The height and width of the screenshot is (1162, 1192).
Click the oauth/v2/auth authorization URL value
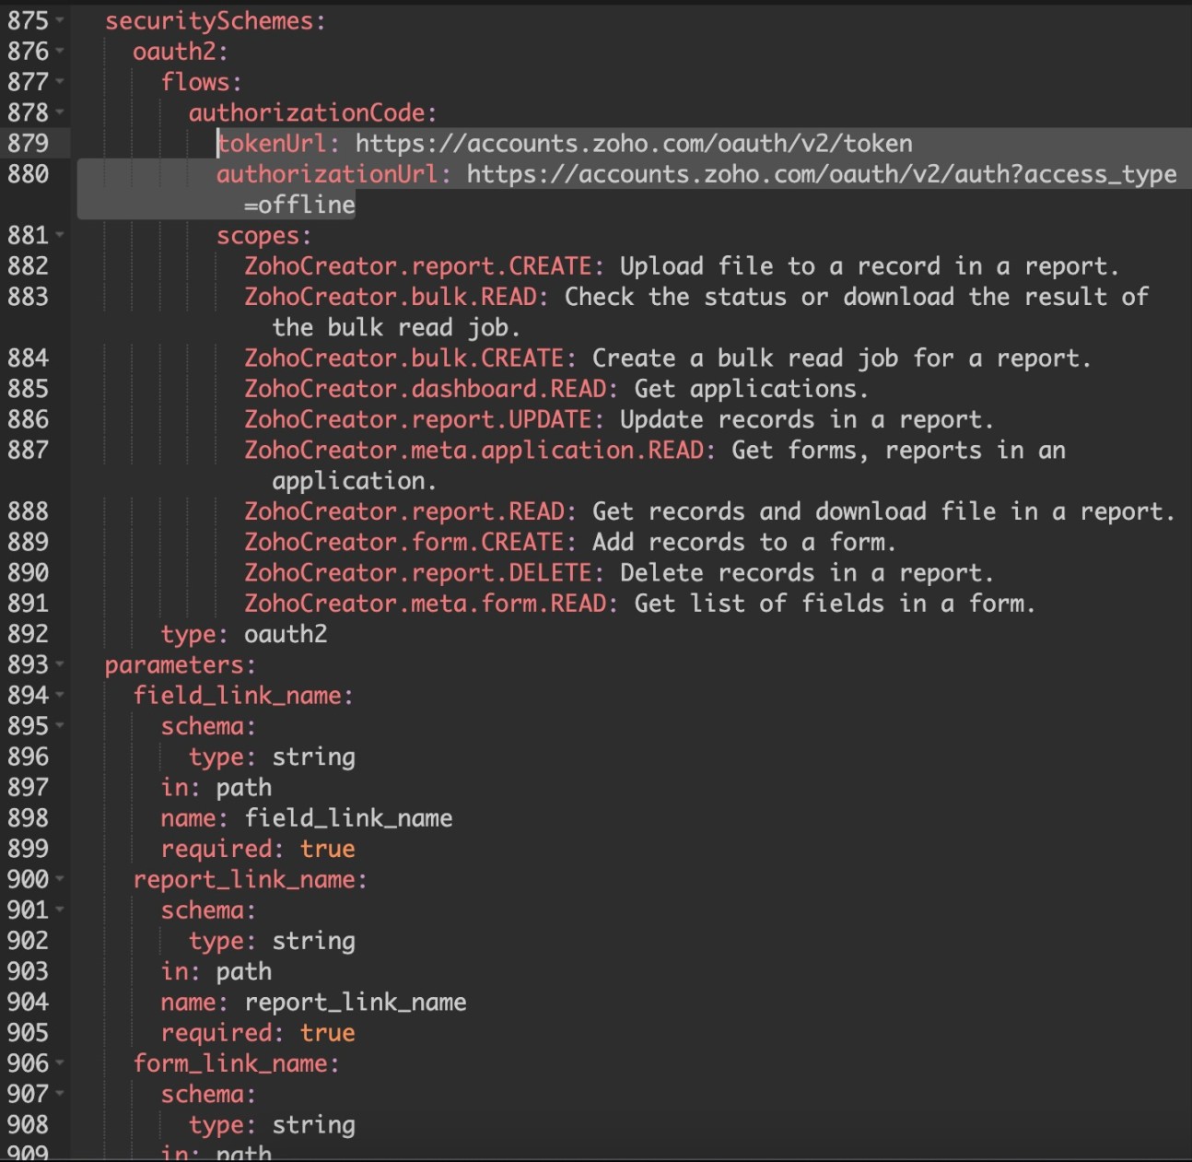pos(822,174)
